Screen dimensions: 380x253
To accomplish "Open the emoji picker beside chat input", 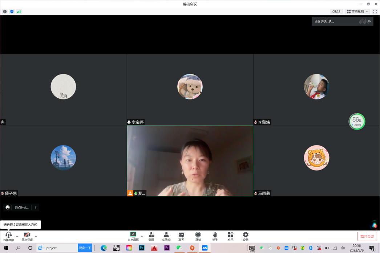I will [7, 207].
